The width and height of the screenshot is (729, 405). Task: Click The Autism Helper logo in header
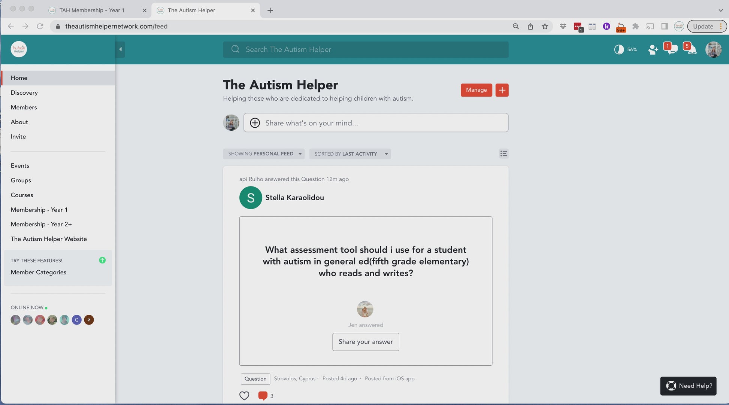[x=19, y=49]
